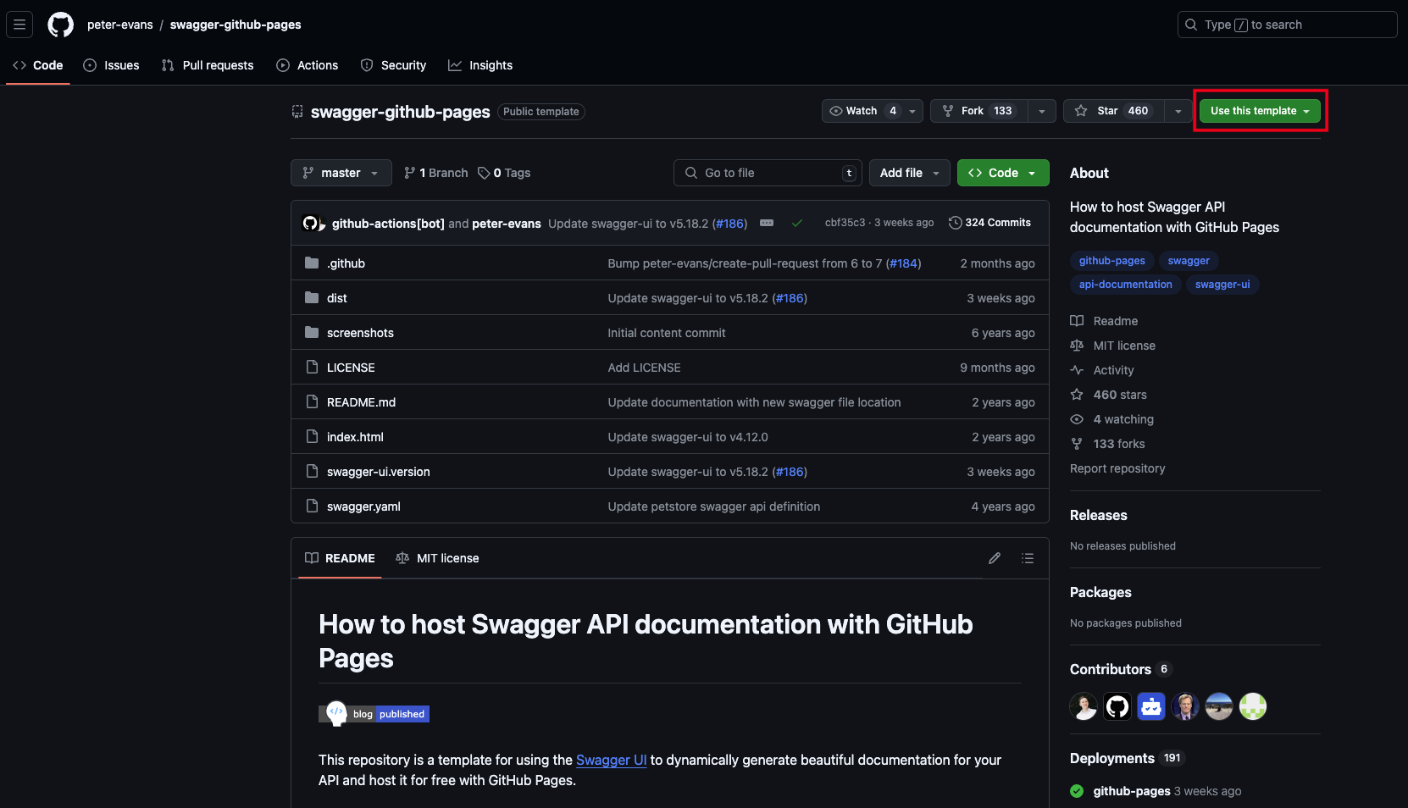Open the Pull requests tab
Viewport: 1408px width, 808px height.
[208, 65]
